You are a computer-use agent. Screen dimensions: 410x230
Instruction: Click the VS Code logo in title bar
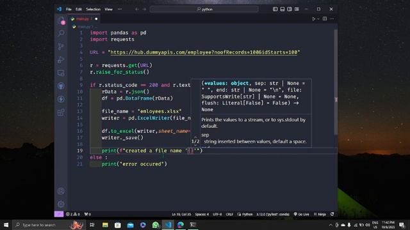tap(60, 9)
